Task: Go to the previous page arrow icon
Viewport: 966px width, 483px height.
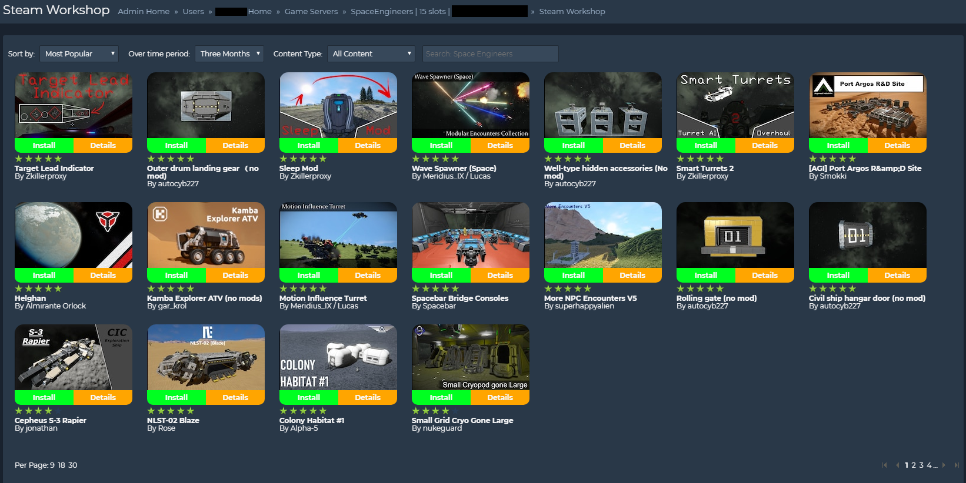Action: (897, 465)
